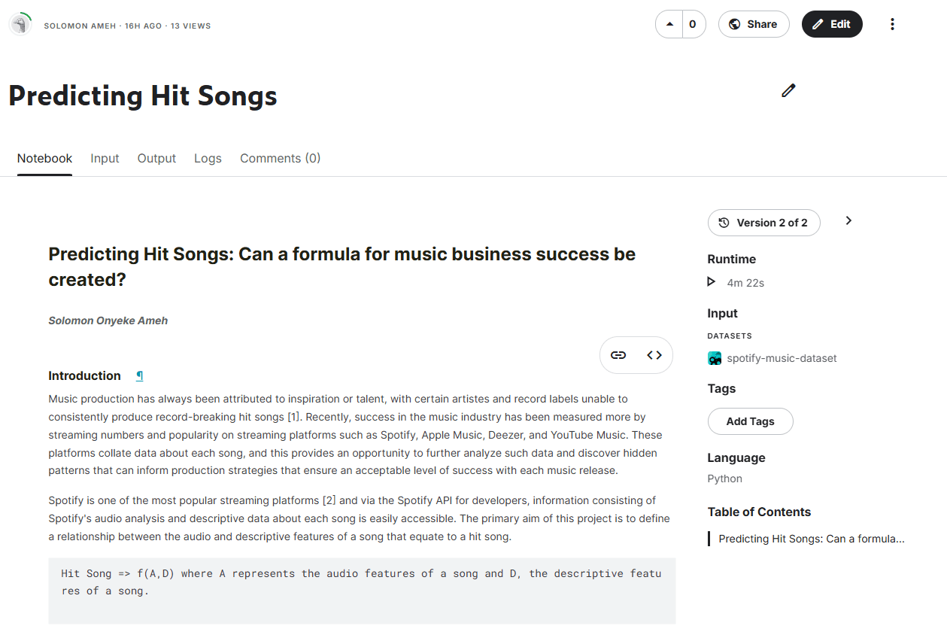Image resolution: width=947 pixels, height=635 pixels.
Task: Click the pilcrow anchor beside Introduction
Action: click(139, 375)
